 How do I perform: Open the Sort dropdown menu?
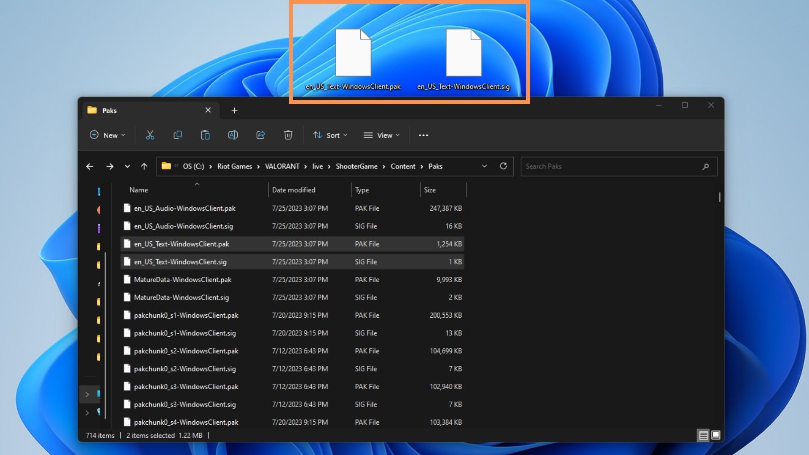pos(330,135)
